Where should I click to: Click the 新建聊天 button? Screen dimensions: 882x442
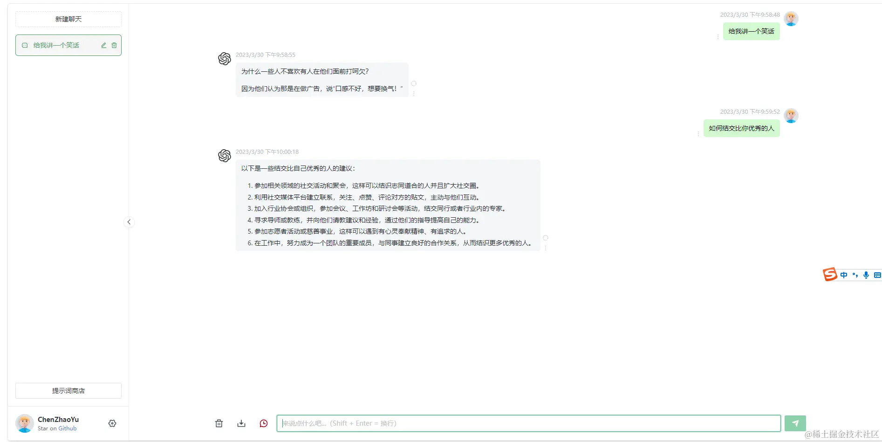(68, 19)
